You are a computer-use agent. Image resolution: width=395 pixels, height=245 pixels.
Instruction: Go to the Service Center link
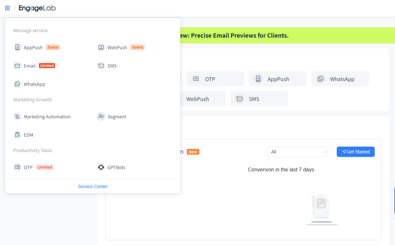pyautogui.click(x=93, y=186)
